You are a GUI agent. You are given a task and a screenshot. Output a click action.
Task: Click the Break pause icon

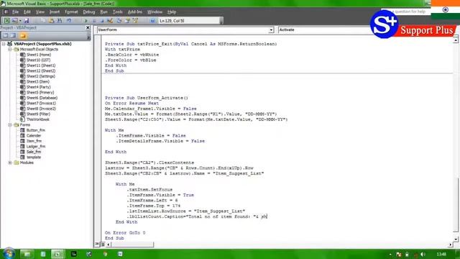point(94,21)
